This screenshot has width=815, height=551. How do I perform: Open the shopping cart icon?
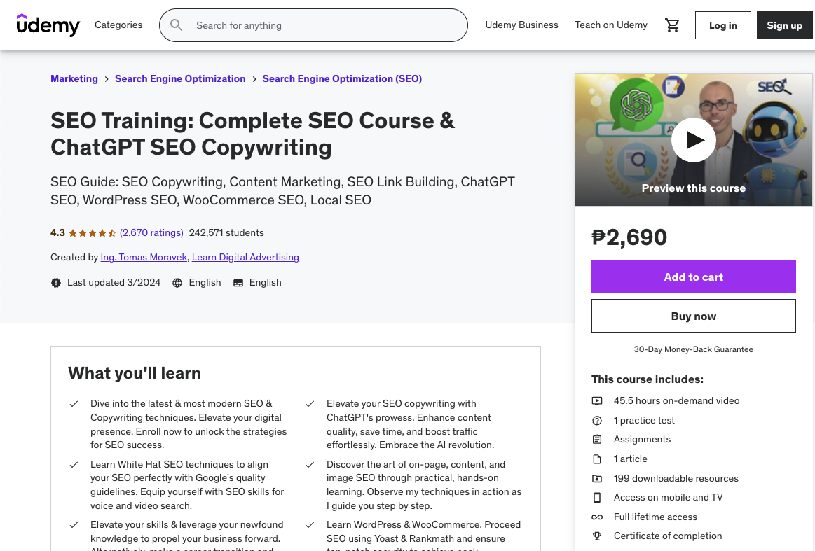(x=672, y=25)
